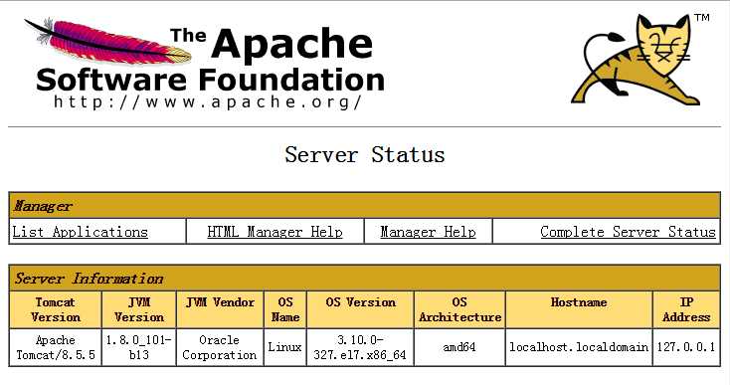Click The Apache Software Foundation title

211,61
